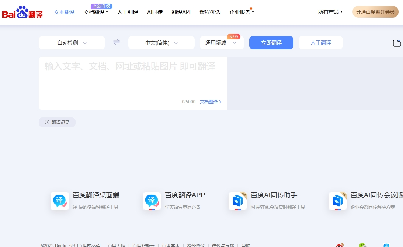The image size is (403, 247).
Task: Click the Weibo icon in the footer
Action: coord(340,245)
